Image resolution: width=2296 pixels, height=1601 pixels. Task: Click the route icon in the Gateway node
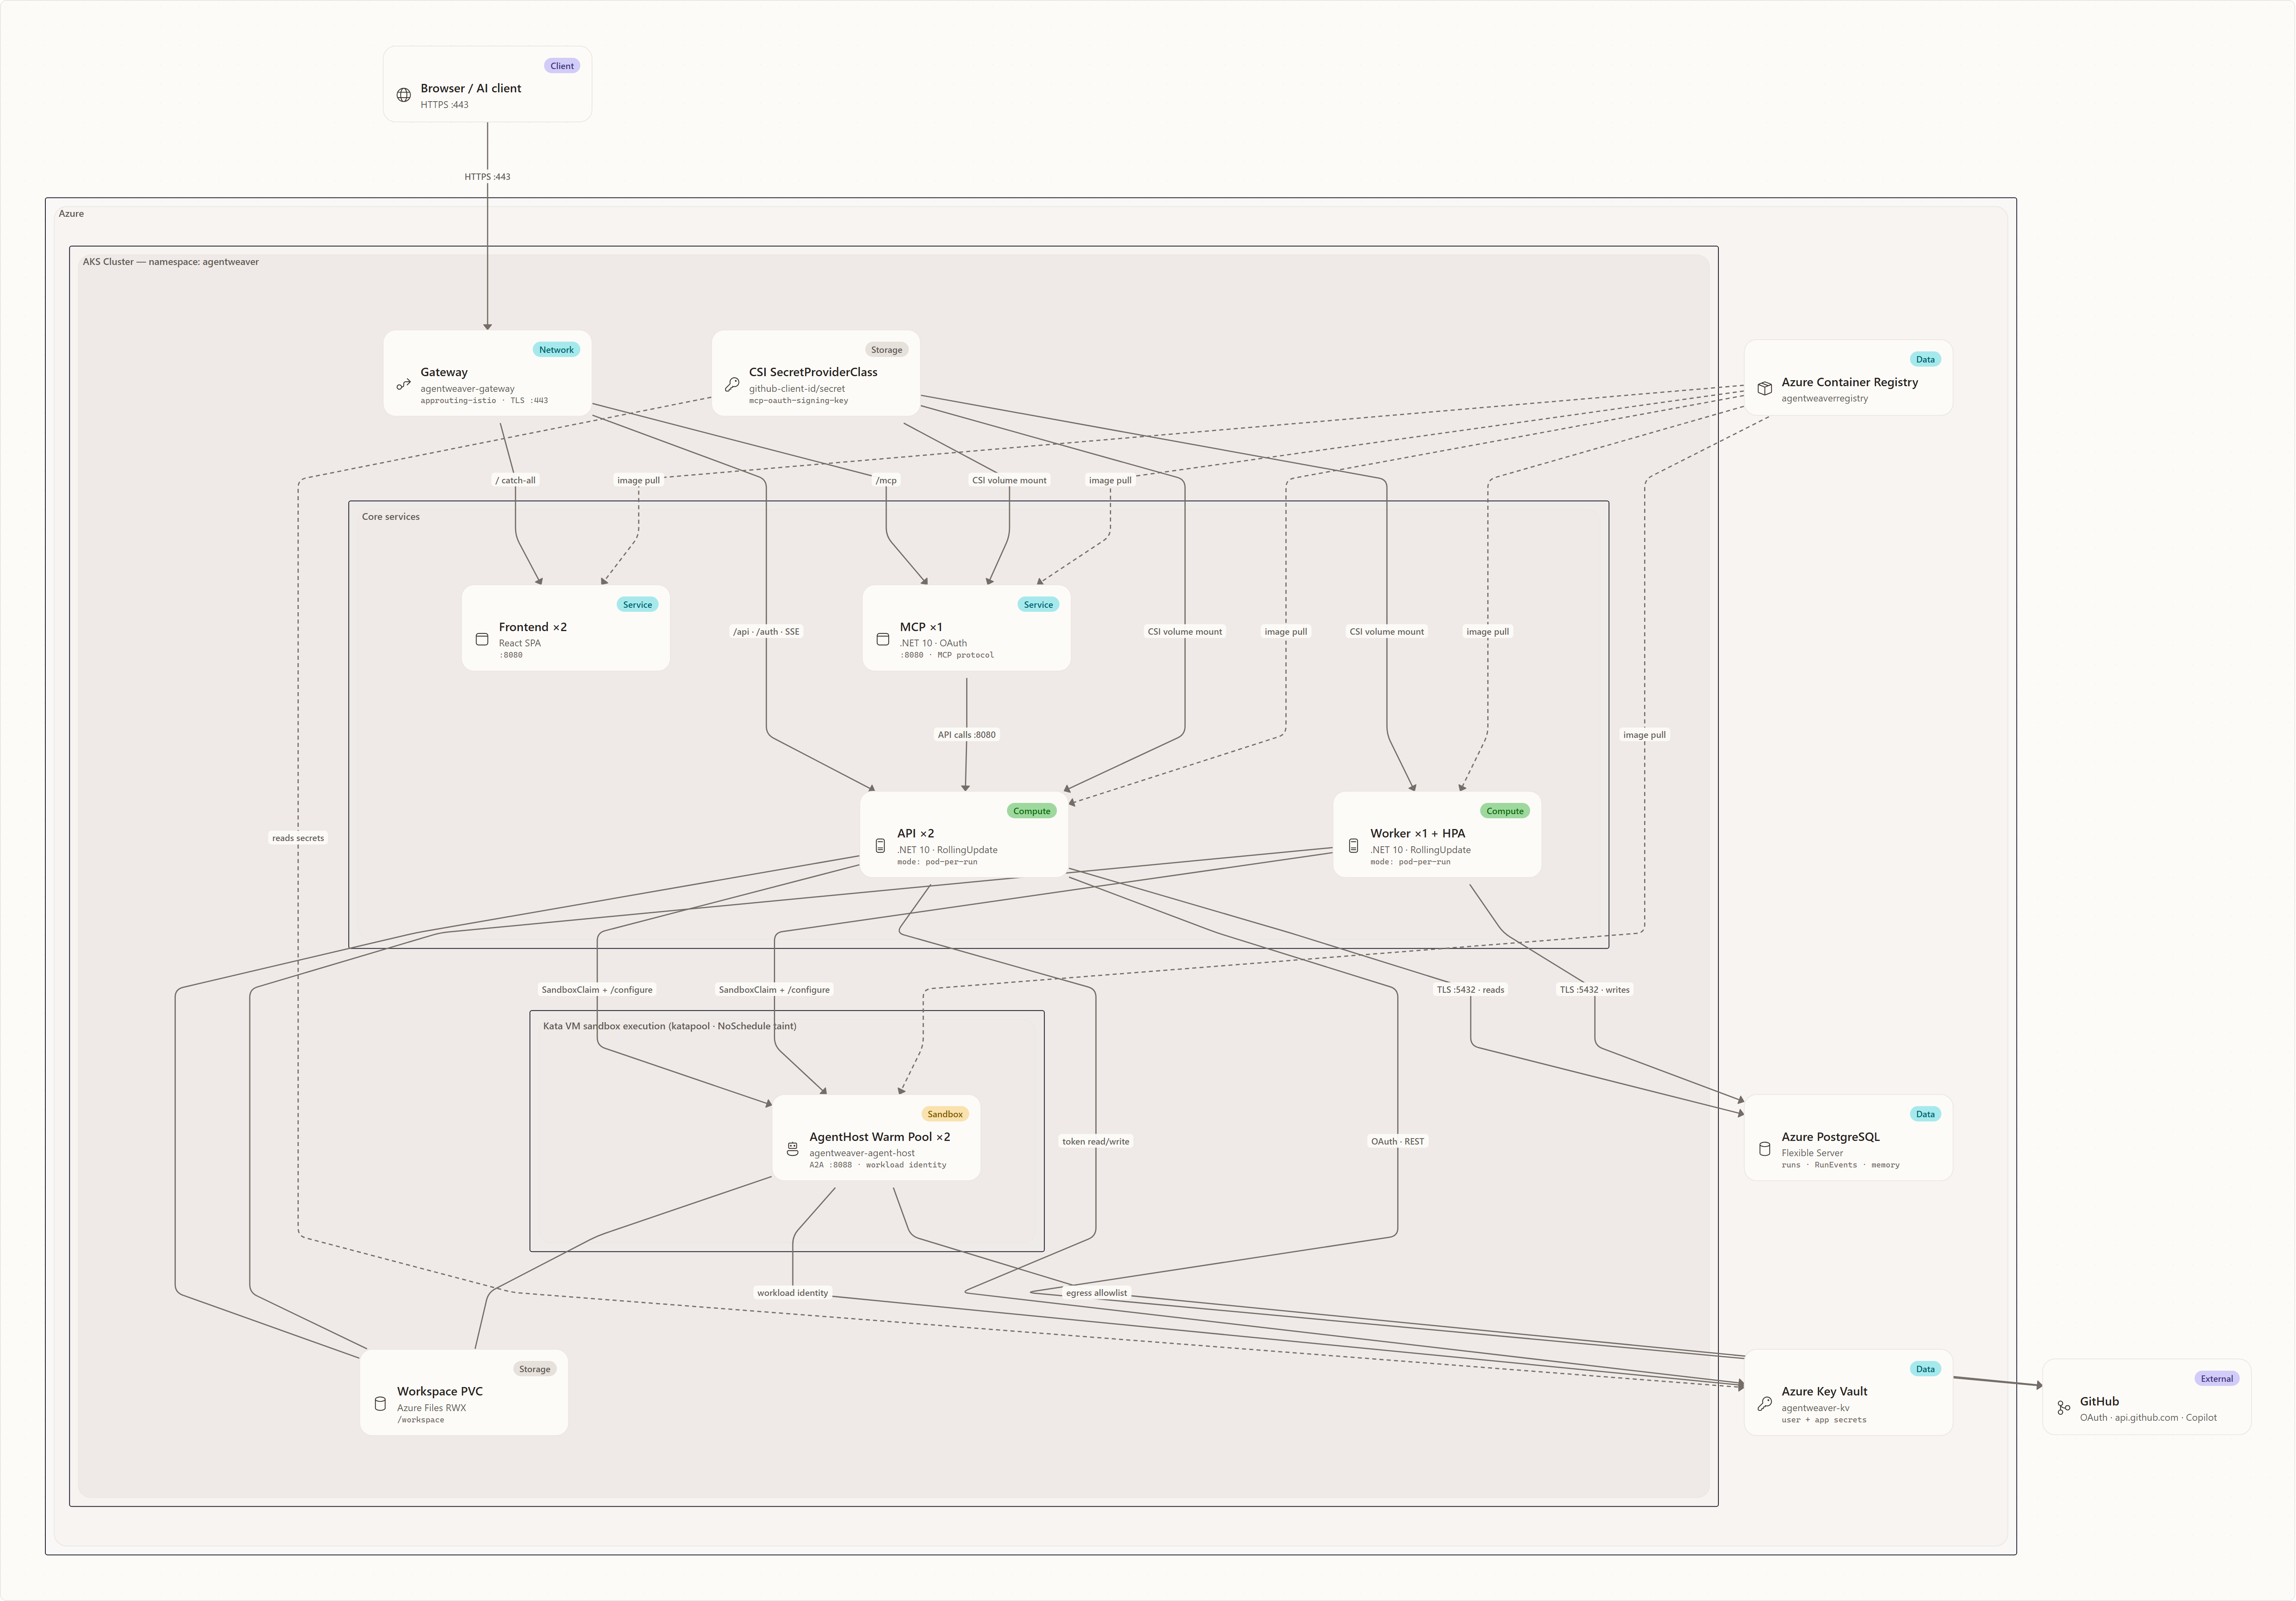404,384
